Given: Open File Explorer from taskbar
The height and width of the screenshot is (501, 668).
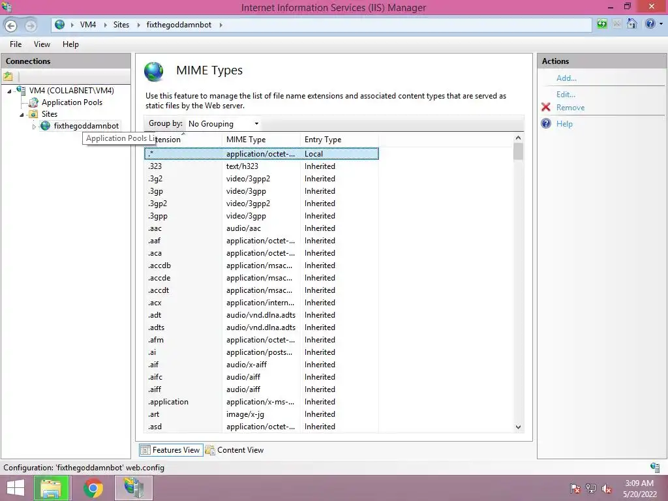Looking at the screenshot, I should (51, 488).
